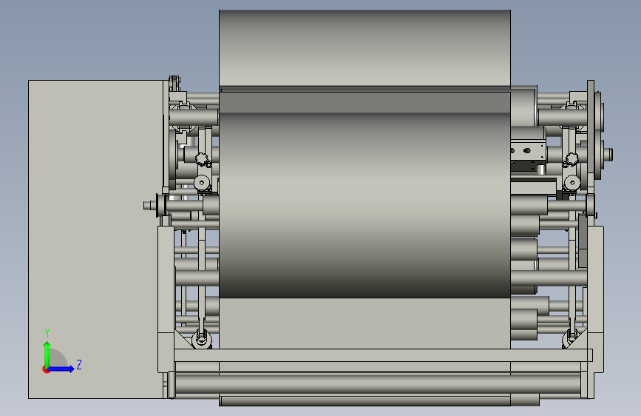This screenshot has width=641, height=416.
Task: Select the flat rectangular housing box on the left
Action: pyautogui.click(x=95, y=239)
